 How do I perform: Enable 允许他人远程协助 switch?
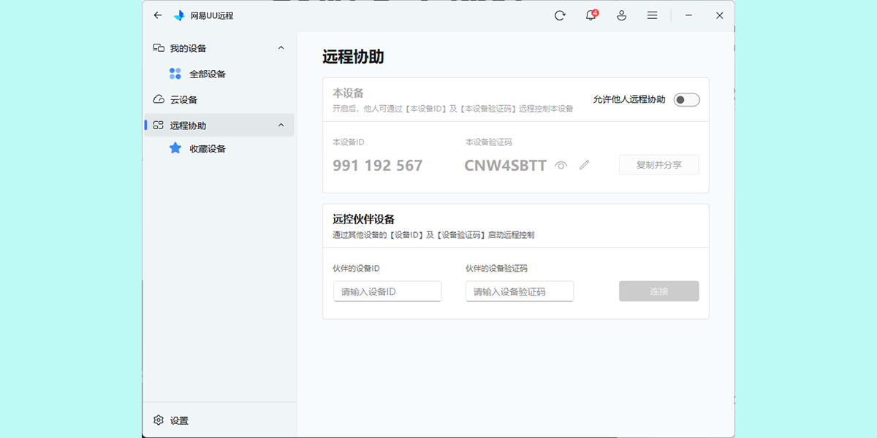click(686, 99)
